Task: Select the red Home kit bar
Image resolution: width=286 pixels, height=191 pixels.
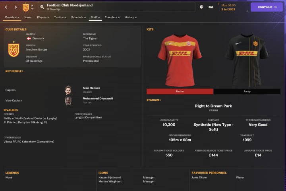Action: tap(180, 92)
